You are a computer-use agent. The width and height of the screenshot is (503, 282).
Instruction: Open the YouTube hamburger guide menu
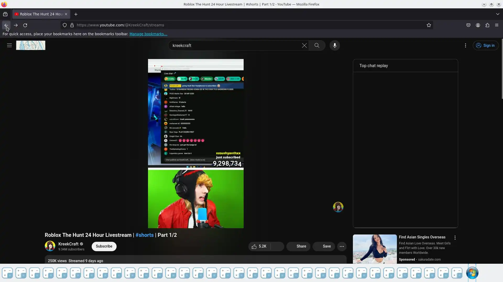click(x=9, y=45)
